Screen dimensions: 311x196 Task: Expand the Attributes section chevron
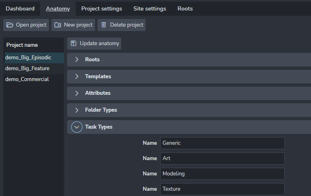point(77,93)
